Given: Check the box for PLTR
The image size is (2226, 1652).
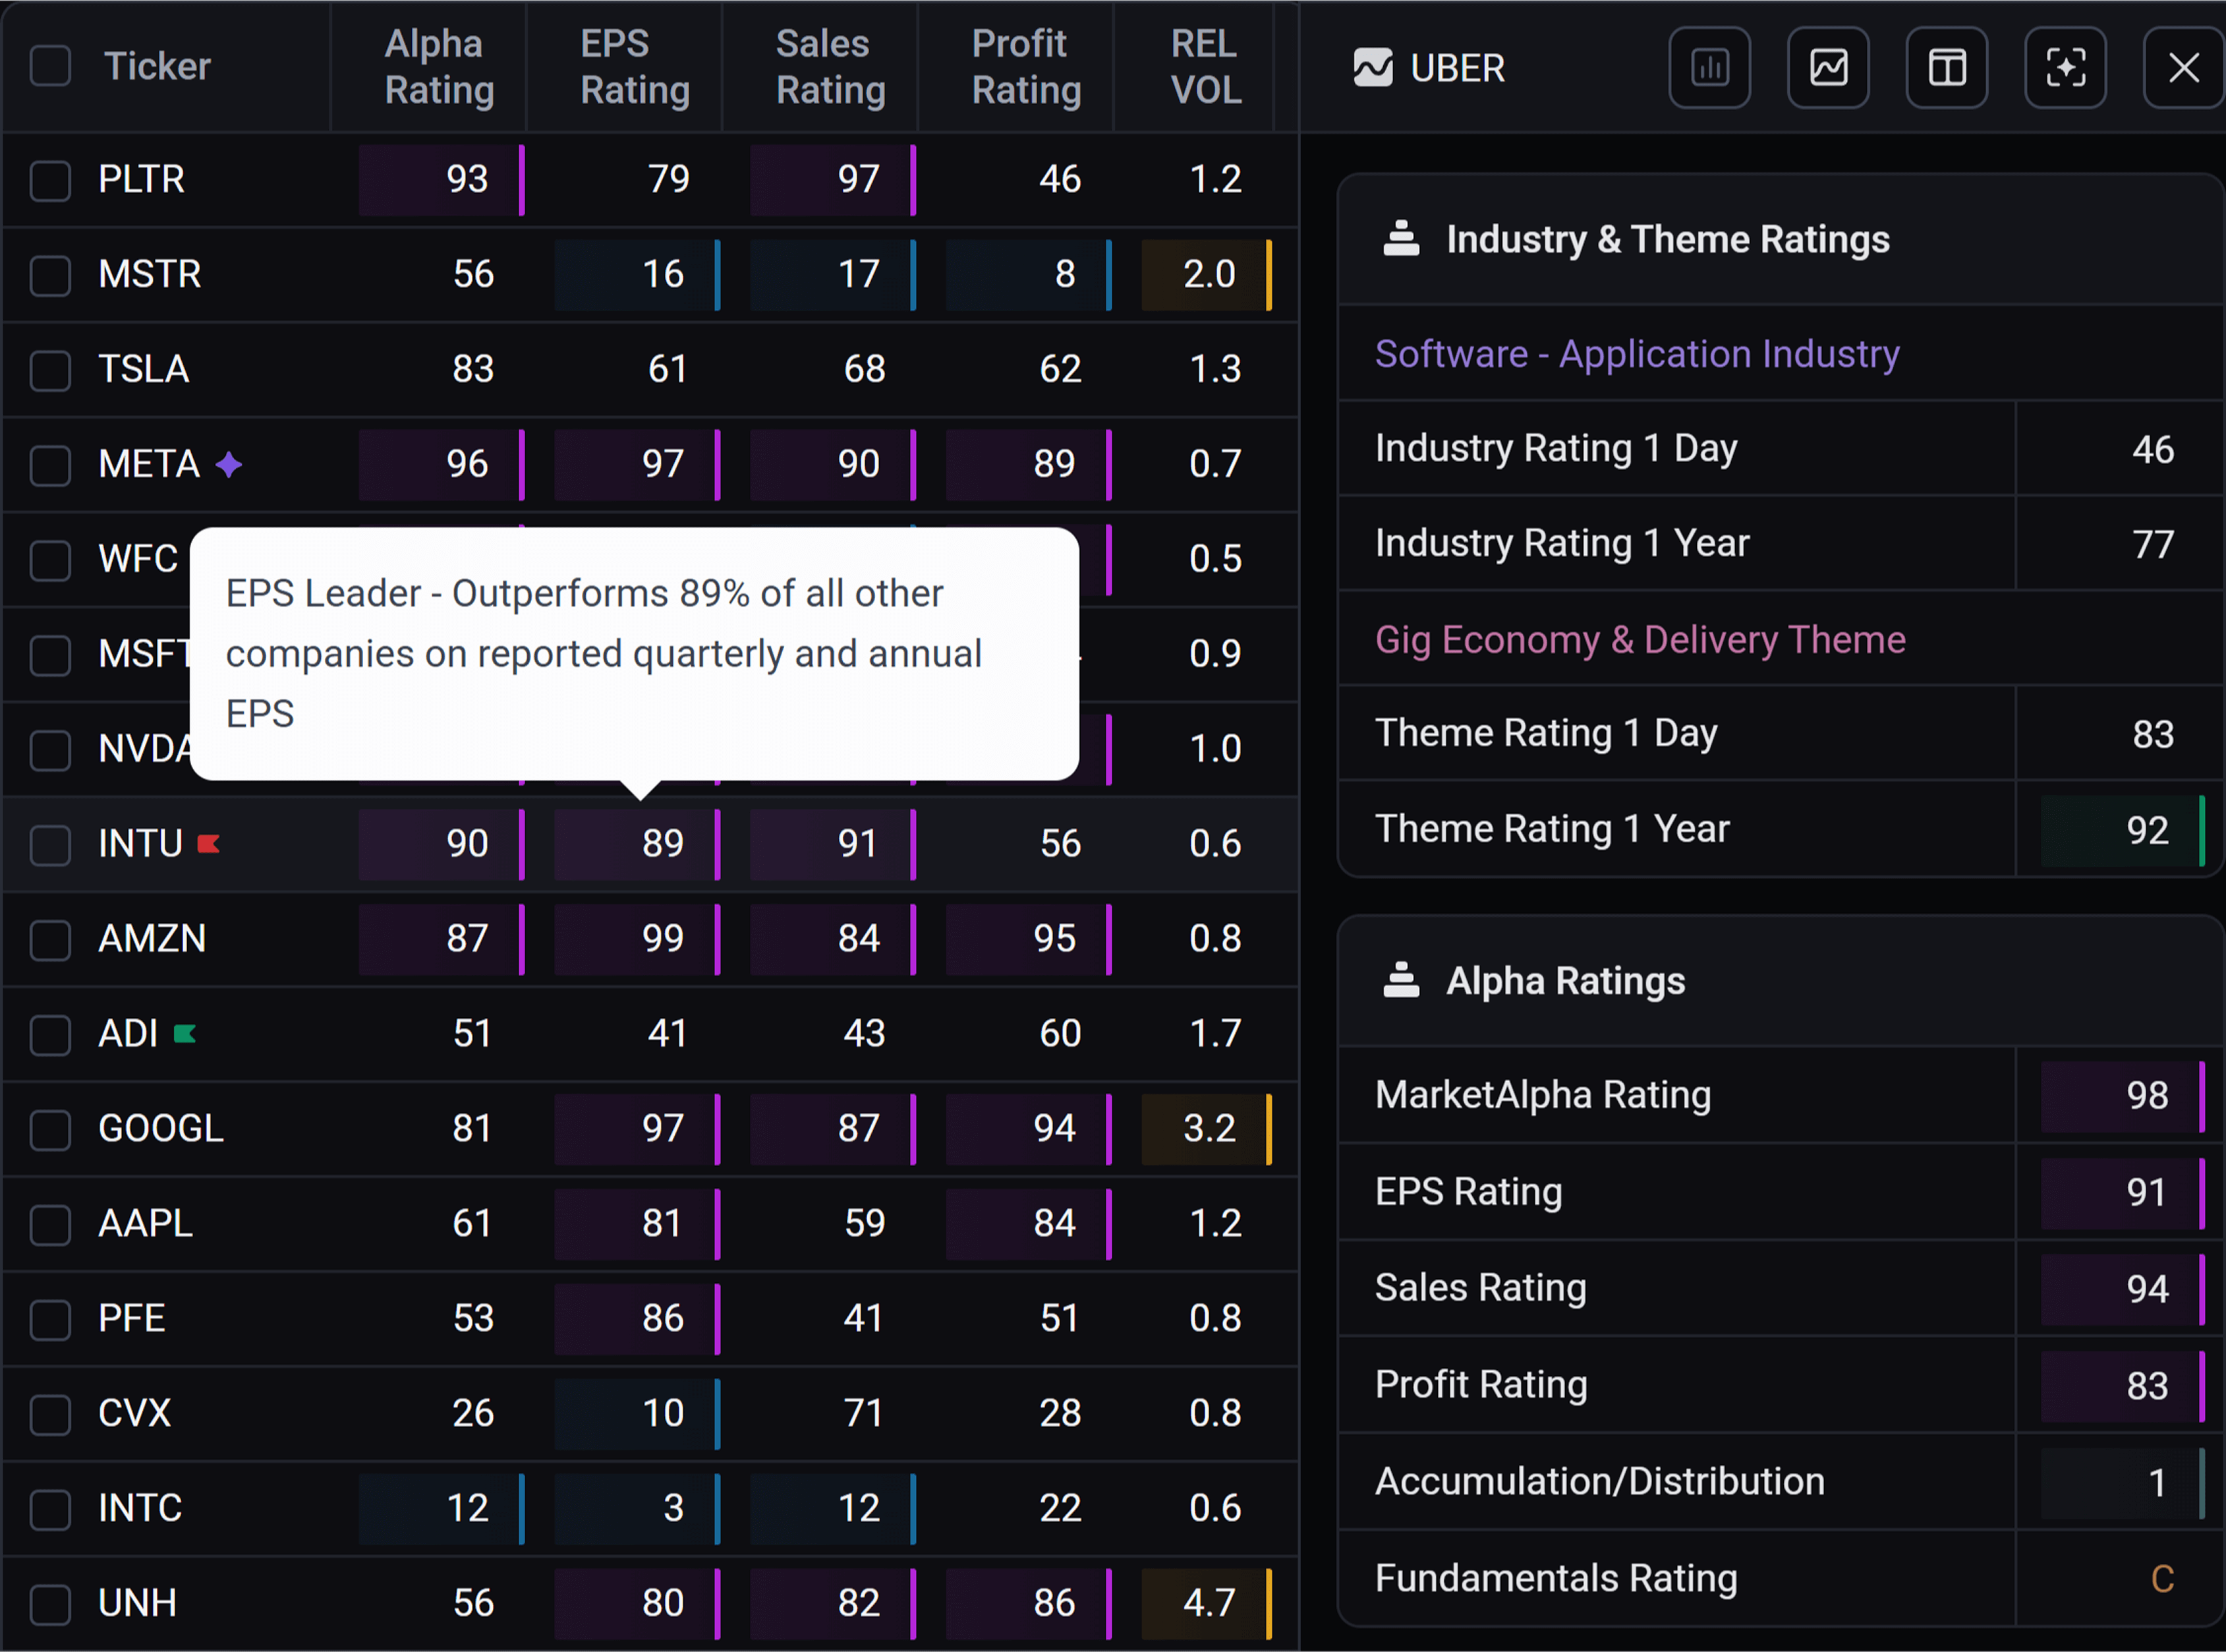Looking at the screenshot, I should coord(50,180).
